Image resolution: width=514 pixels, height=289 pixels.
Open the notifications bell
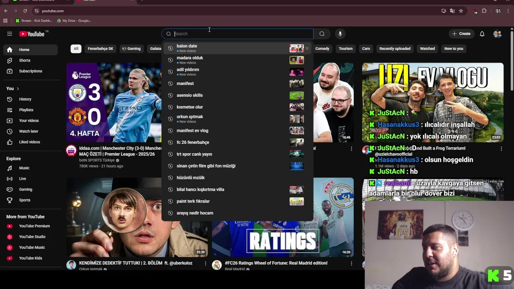pyautogui.click(x=482, y=34)
